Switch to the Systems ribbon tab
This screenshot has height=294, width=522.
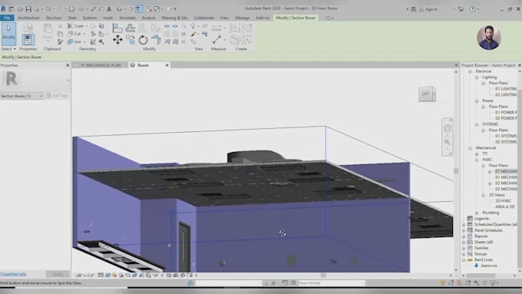click(x=90, y=18)
